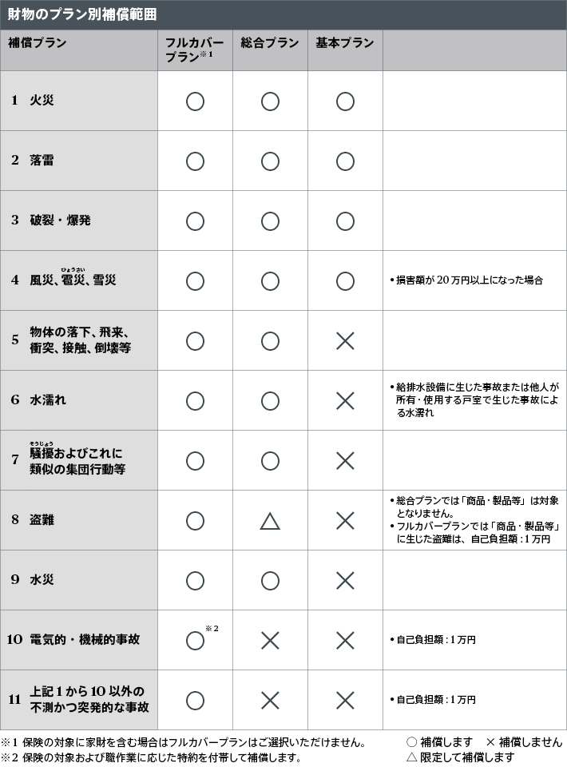
Task: Click the 補償プラン header cell
Action: coord(38,43)
